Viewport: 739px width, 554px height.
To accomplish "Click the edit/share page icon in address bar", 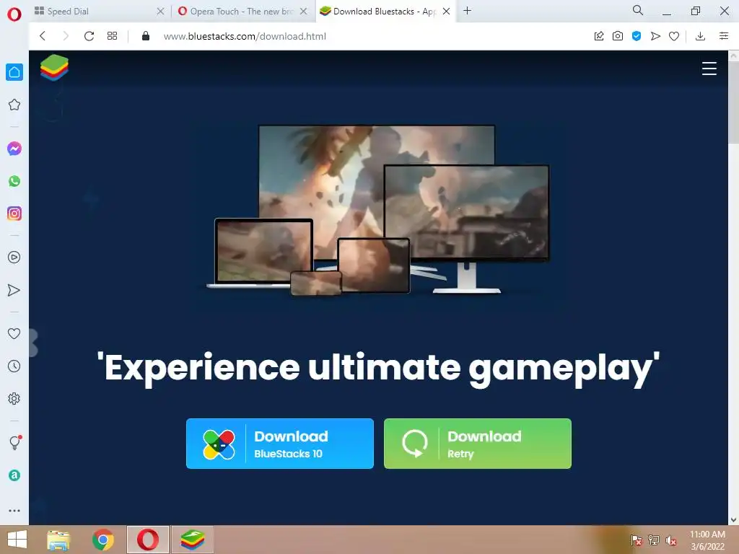I will click(x=599, y=36).
